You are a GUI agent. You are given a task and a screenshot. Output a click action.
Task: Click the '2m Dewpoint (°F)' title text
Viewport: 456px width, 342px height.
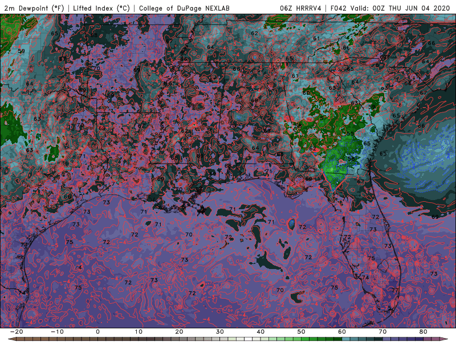pos(34,8)
